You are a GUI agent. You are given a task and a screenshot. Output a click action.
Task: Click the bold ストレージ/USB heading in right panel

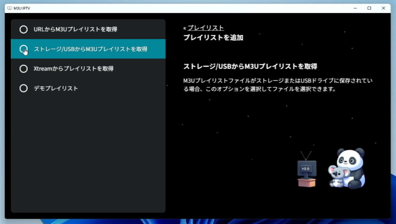click(x=250, y=67)
